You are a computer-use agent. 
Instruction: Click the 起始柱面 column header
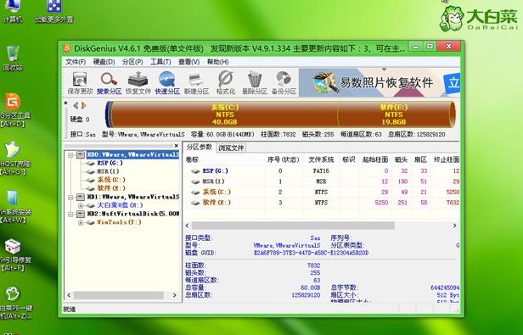click(x=375, y=159)
